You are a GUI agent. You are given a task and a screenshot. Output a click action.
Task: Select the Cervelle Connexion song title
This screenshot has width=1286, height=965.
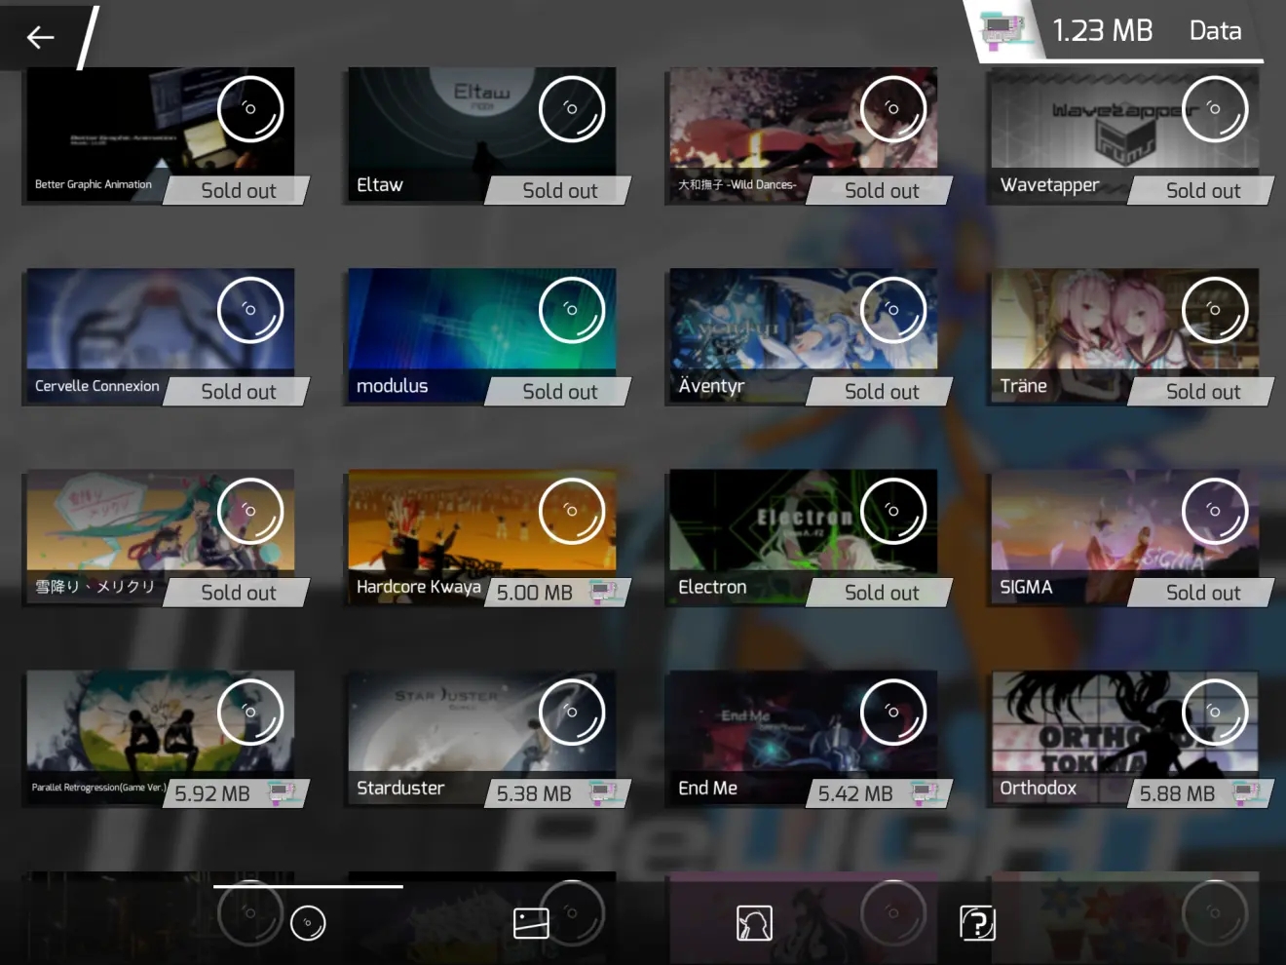[96, 386]
